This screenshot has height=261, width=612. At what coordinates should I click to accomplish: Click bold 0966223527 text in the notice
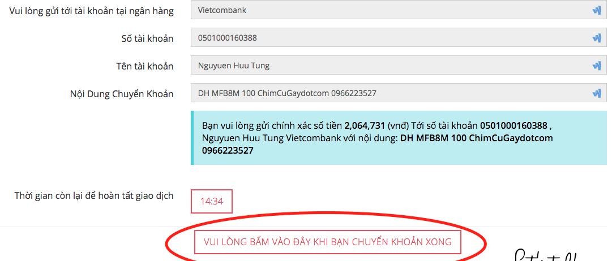tap(228, 150)
